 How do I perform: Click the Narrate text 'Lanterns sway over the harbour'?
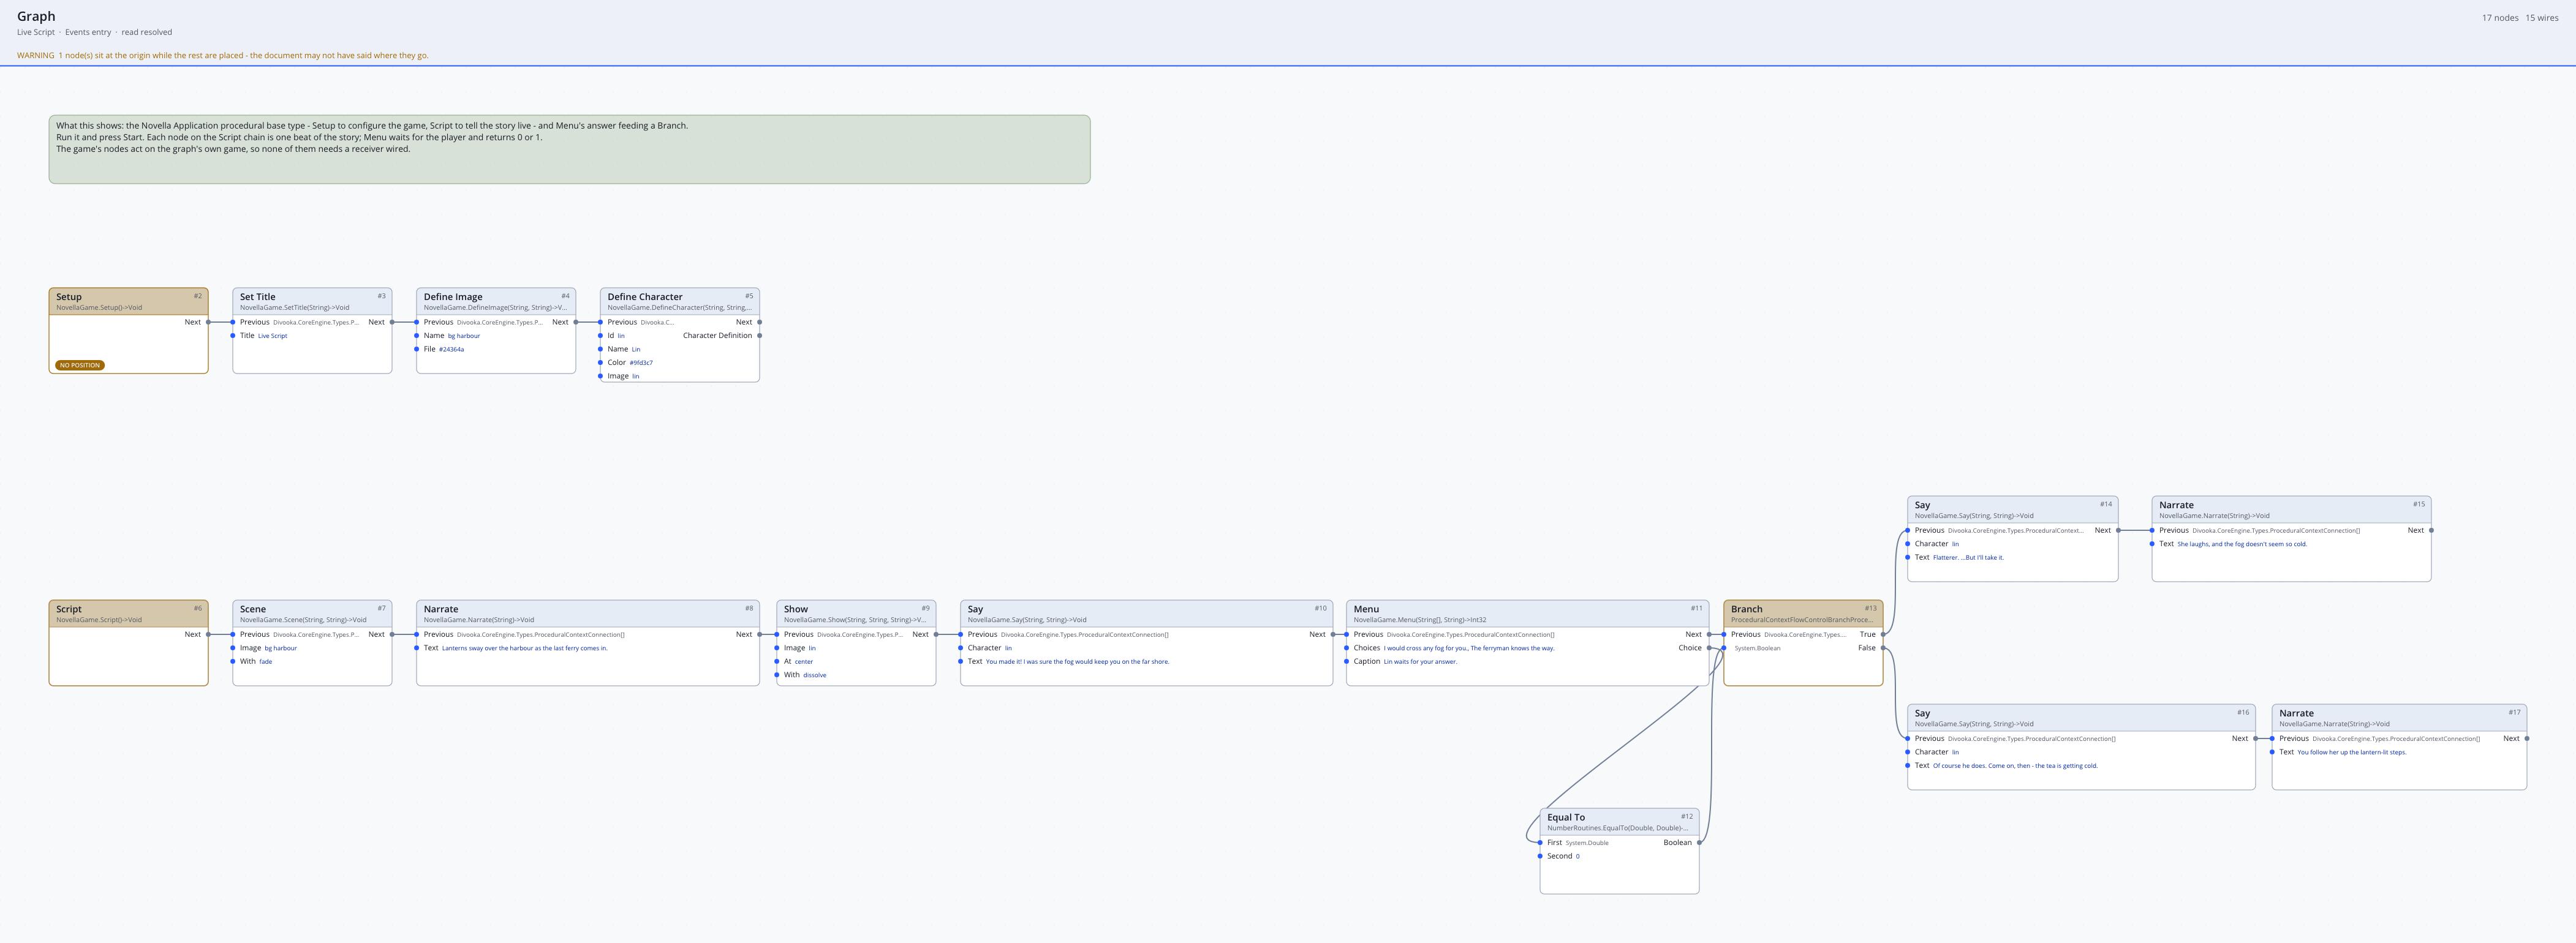525,648
